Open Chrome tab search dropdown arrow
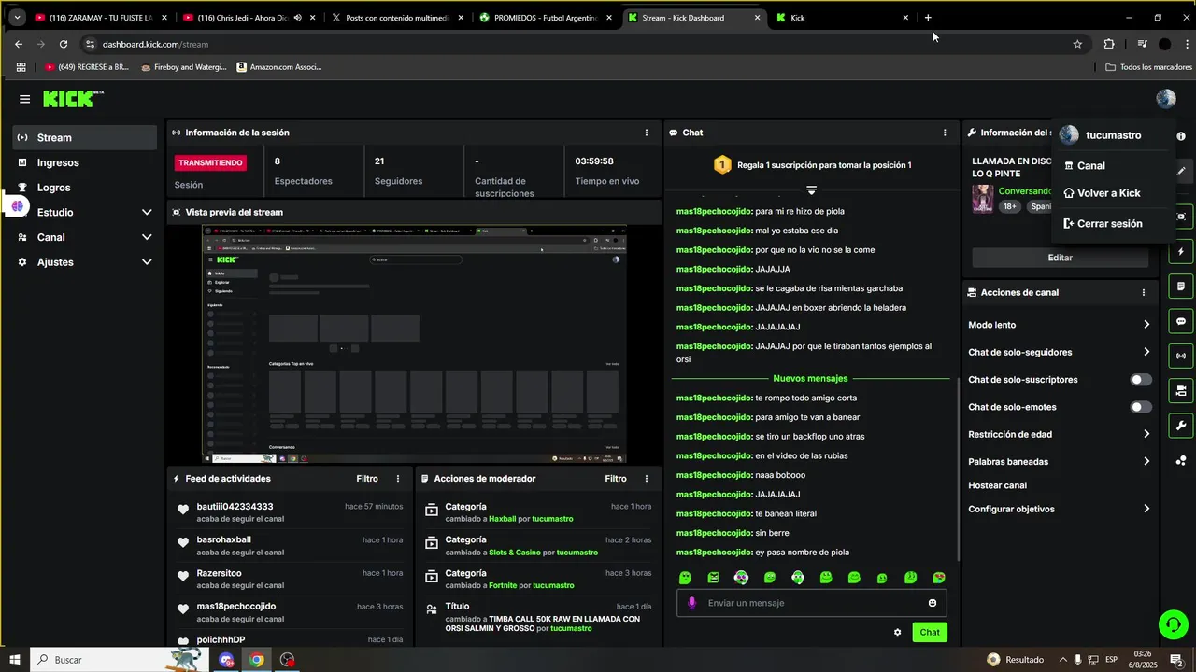This screenshot has width=1196, height=672. tap(17, 18)
